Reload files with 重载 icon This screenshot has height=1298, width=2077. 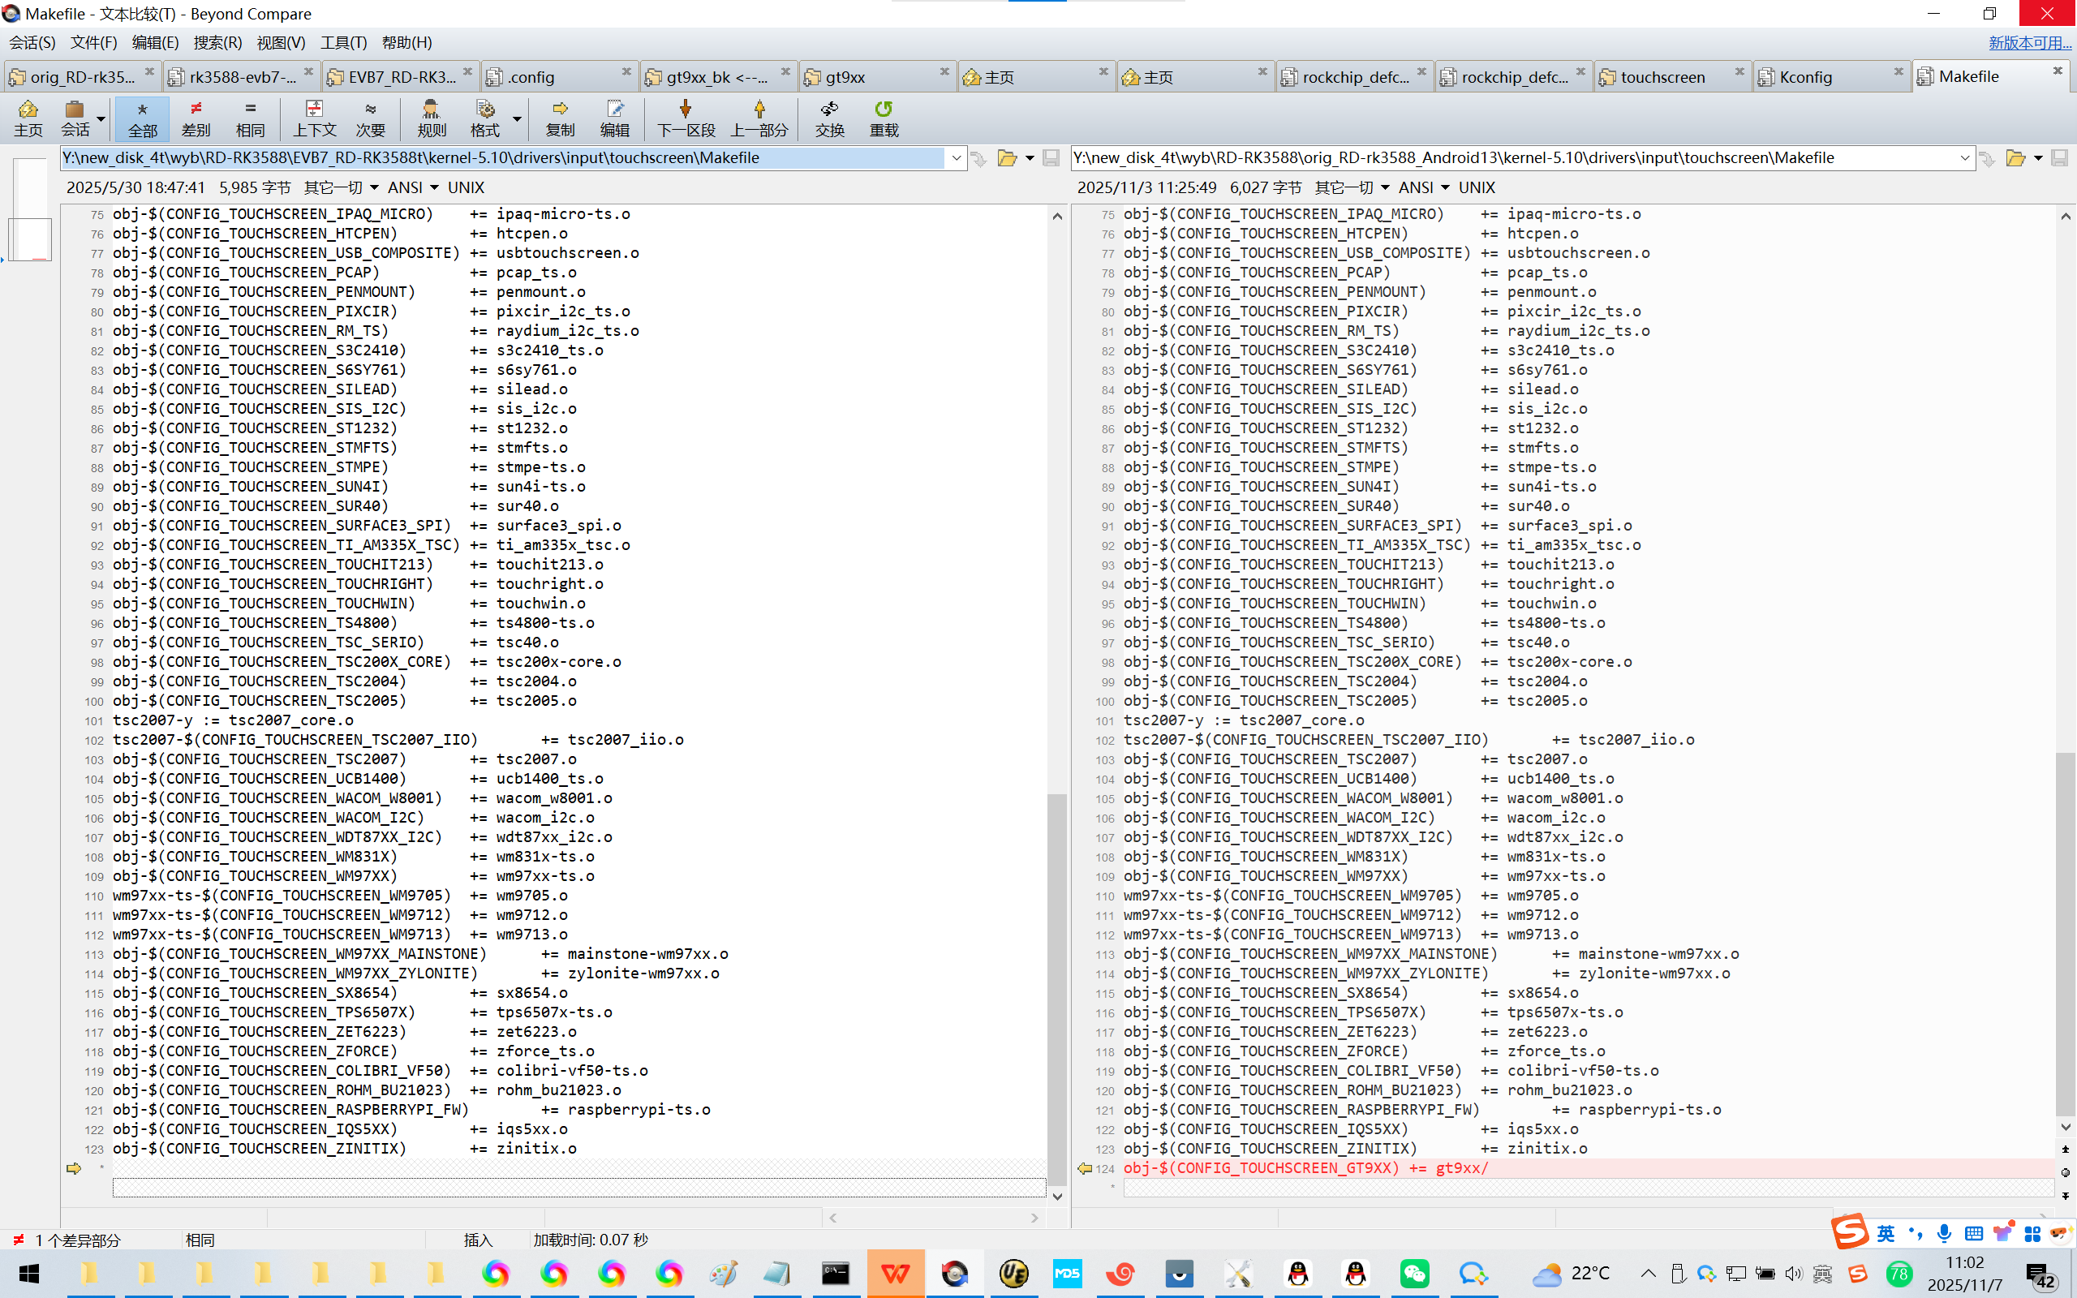(884, 118)
